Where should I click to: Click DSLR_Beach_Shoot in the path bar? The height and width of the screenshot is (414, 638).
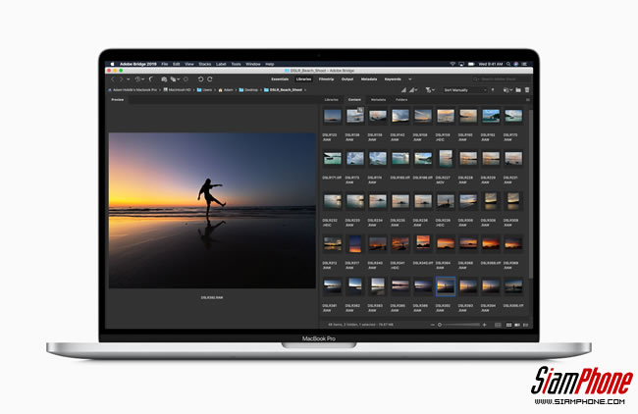click(284, 90)
